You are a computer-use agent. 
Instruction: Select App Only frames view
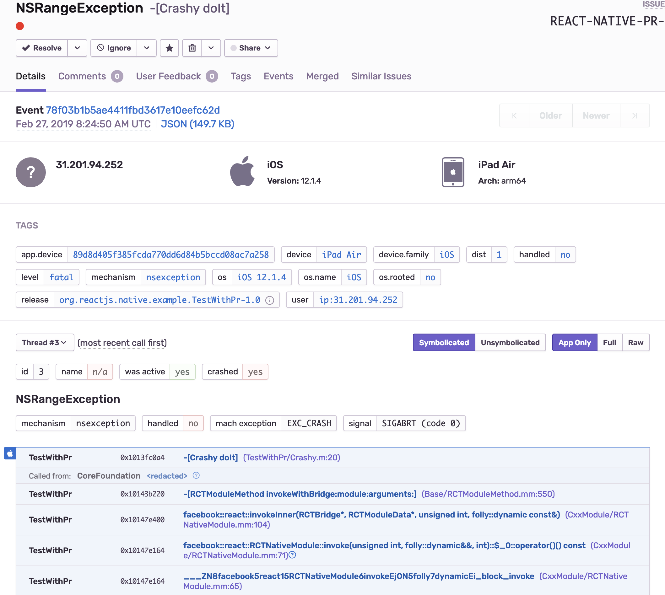click(x=575, y=342)
